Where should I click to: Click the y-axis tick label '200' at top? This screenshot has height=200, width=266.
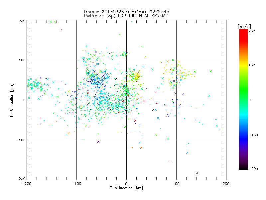click(x=22, y=21)
